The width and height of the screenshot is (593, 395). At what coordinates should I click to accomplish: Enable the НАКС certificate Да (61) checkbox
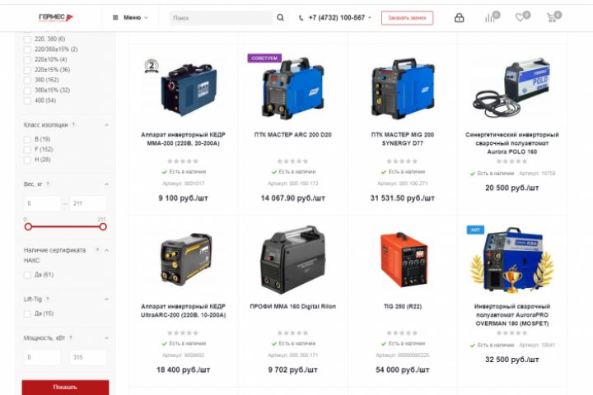click(27, 275)
